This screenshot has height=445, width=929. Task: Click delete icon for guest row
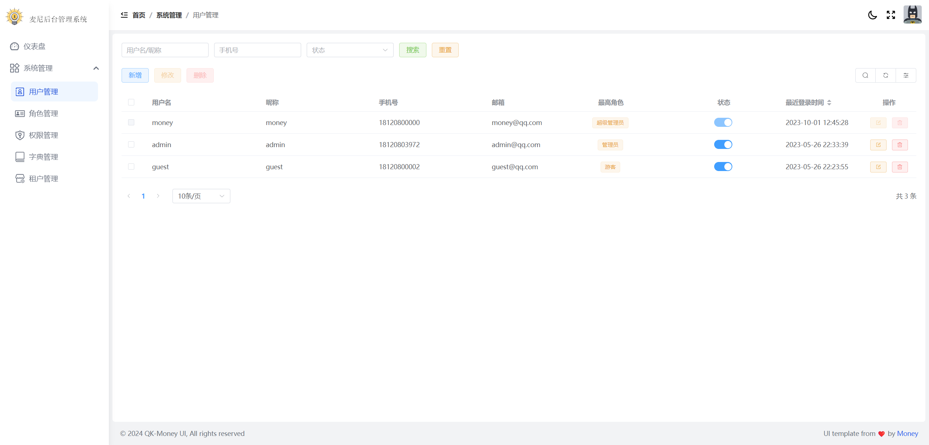[900, 167]
